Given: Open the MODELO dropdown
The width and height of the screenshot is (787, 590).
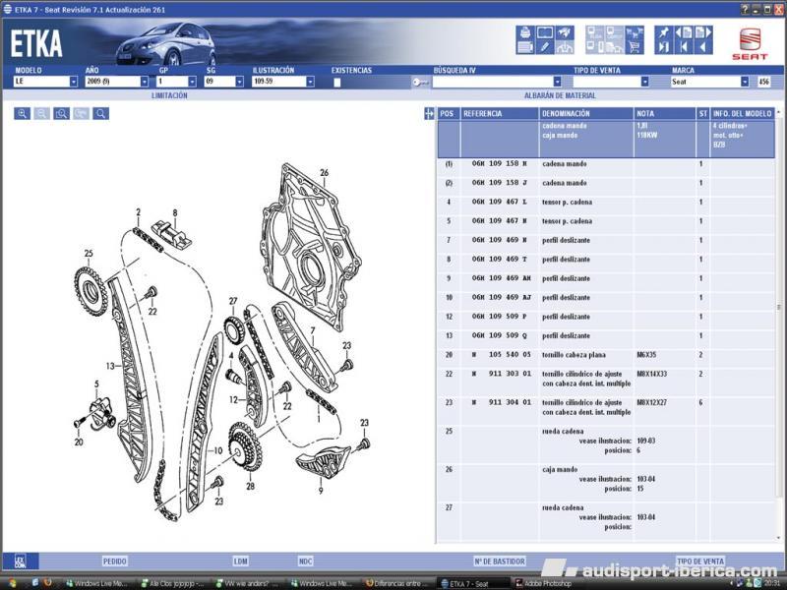Looking at the screenshot, I should [73, 82].
